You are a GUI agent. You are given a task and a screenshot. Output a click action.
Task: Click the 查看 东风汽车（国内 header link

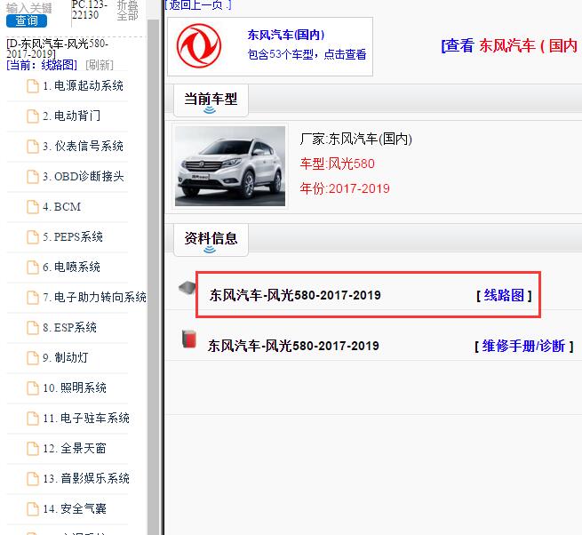pyautogui.click(x=509, y=45)
